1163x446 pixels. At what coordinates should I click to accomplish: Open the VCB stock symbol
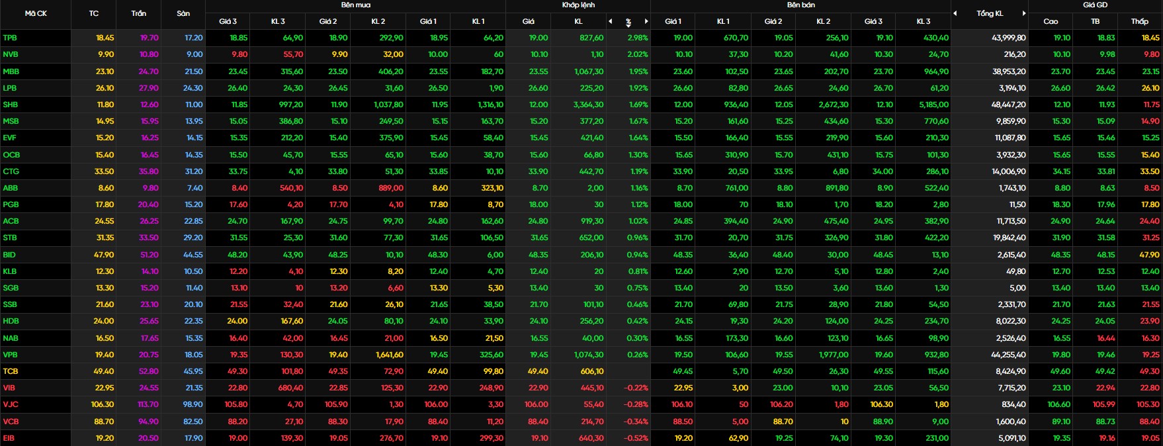tap(11, 422)
